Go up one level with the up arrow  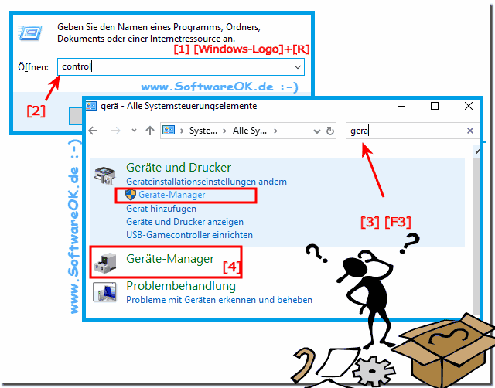point(150,131)
